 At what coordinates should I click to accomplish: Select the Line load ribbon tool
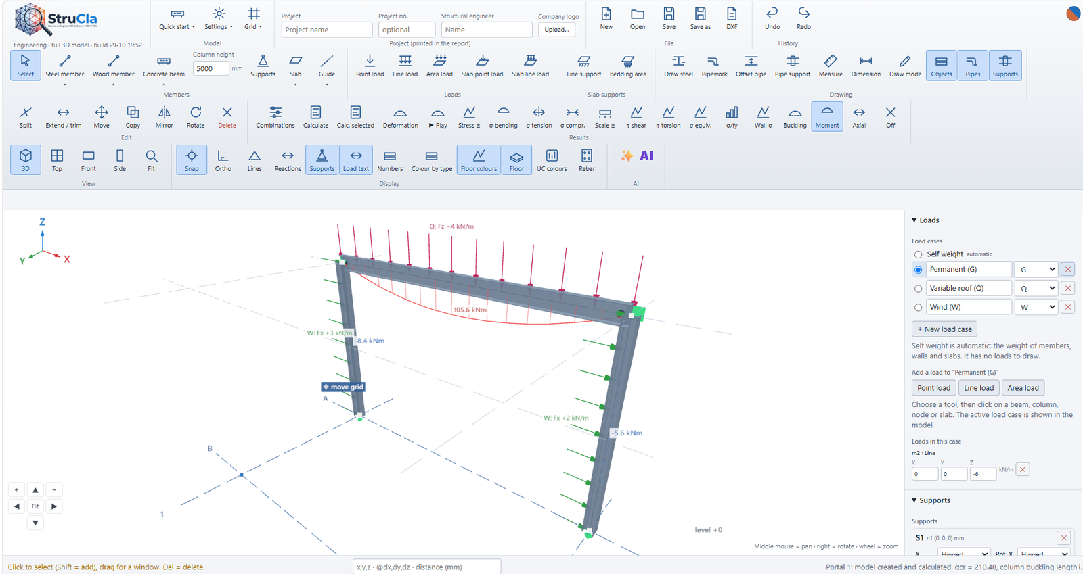tap(405, 66)
